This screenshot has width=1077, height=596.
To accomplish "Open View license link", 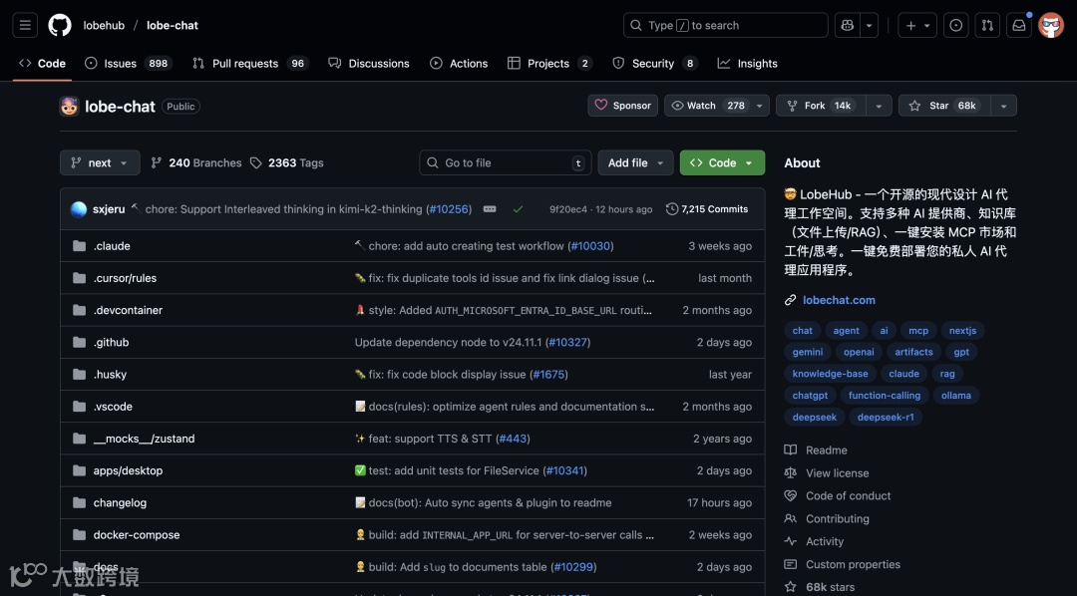I will tap(827, 473).
